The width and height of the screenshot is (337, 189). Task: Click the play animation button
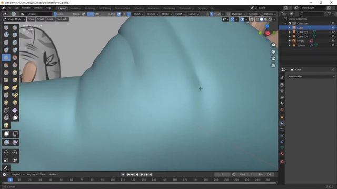pos(142,175)
